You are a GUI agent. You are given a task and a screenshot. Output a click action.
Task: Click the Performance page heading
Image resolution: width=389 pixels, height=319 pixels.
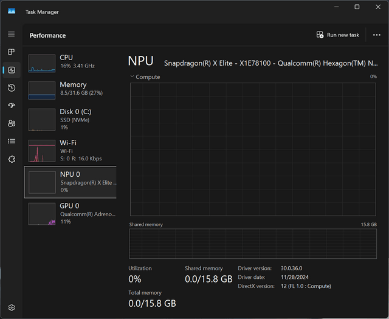pyautogui.click(x=47, y=35)
